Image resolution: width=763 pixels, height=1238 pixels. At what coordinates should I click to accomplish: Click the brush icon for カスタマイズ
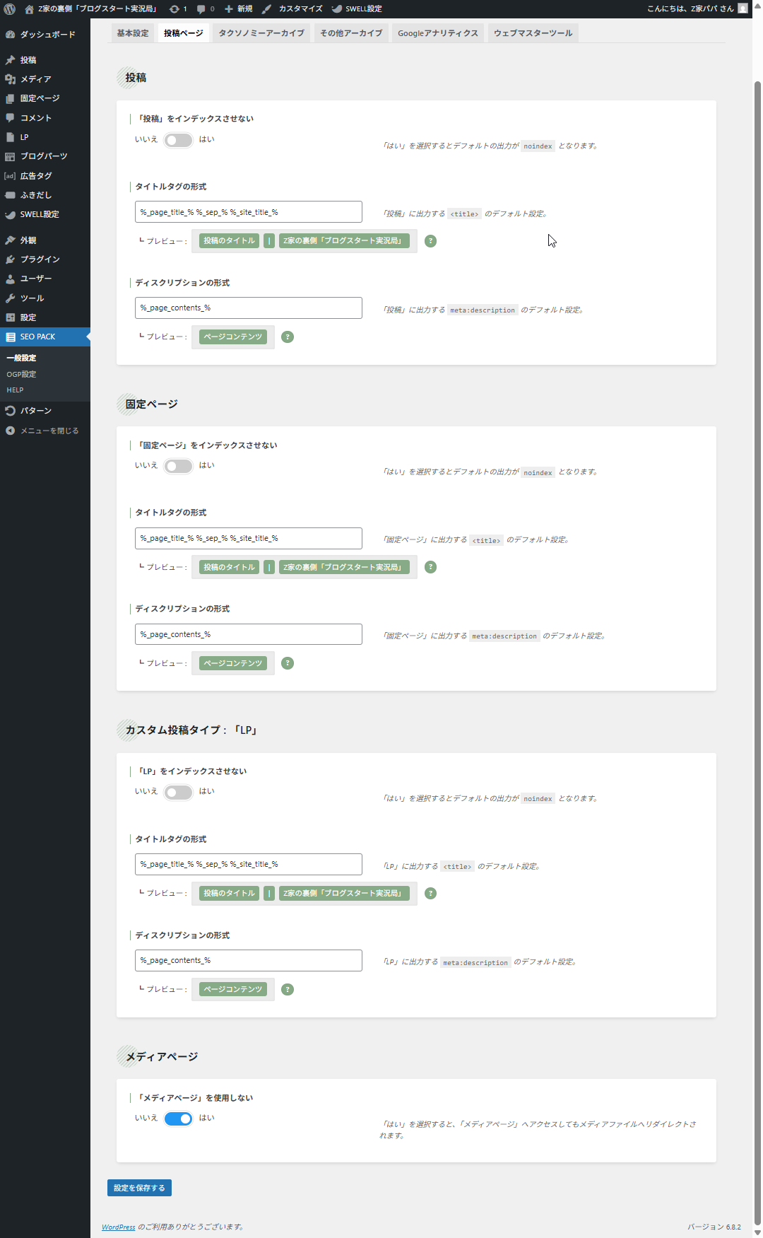pyautogui.click(x=266, y=9)
